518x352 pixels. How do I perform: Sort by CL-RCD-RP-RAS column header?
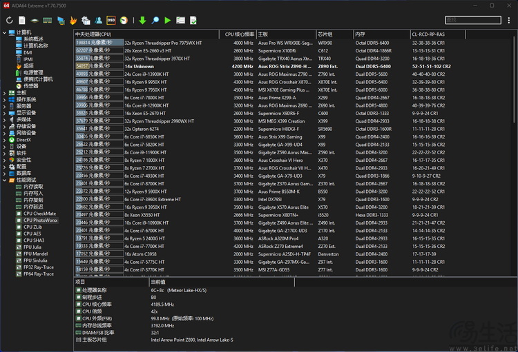tap(438, 34)
